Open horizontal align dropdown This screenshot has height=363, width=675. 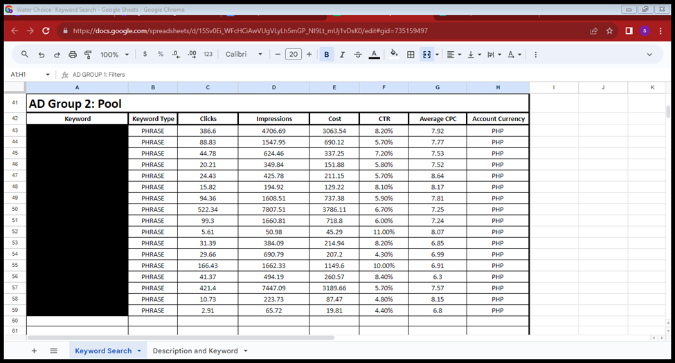pos(453,55)
